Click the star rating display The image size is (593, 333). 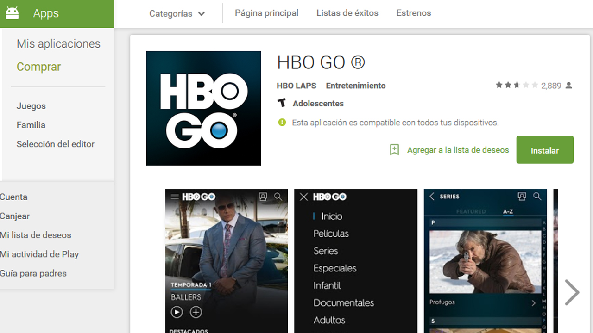pos(517,86)
